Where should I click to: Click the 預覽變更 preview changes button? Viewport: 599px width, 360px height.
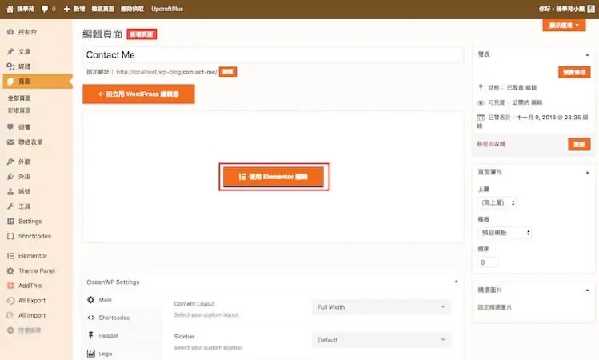(x=574, y=72)
